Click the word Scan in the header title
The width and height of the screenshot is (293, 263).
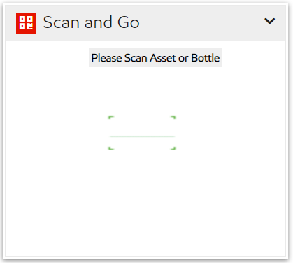(x=61, y=22)
